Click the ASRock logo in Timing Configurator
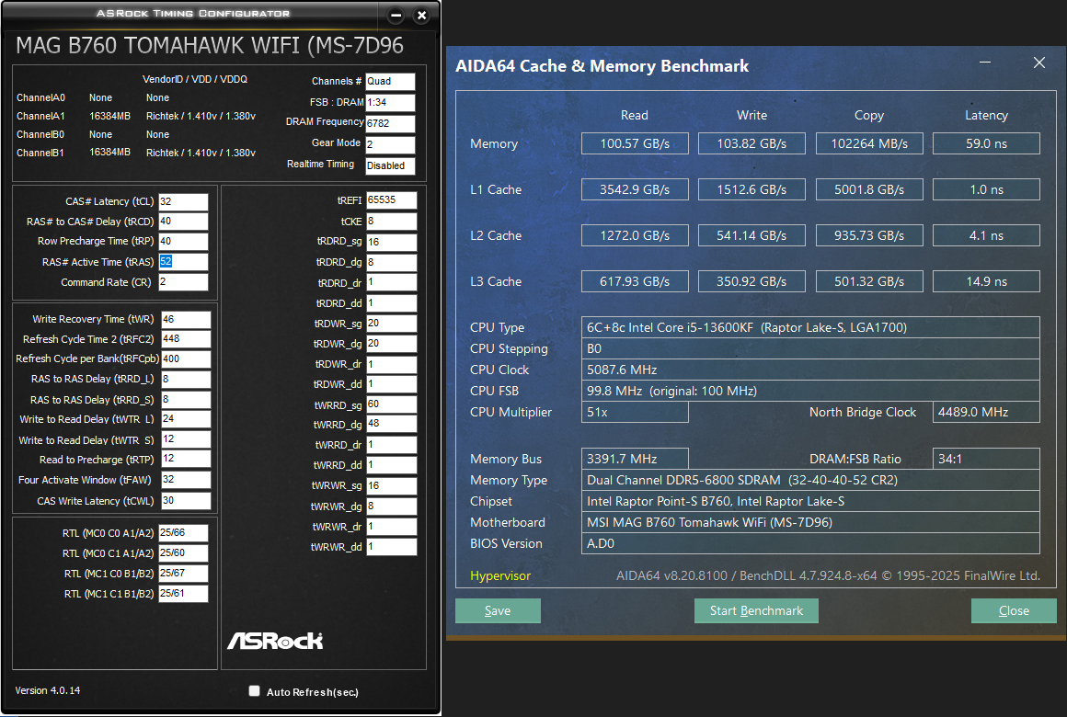Image resolution: width=1067 pixels, height=717 pixels. (x=275, y=641)
